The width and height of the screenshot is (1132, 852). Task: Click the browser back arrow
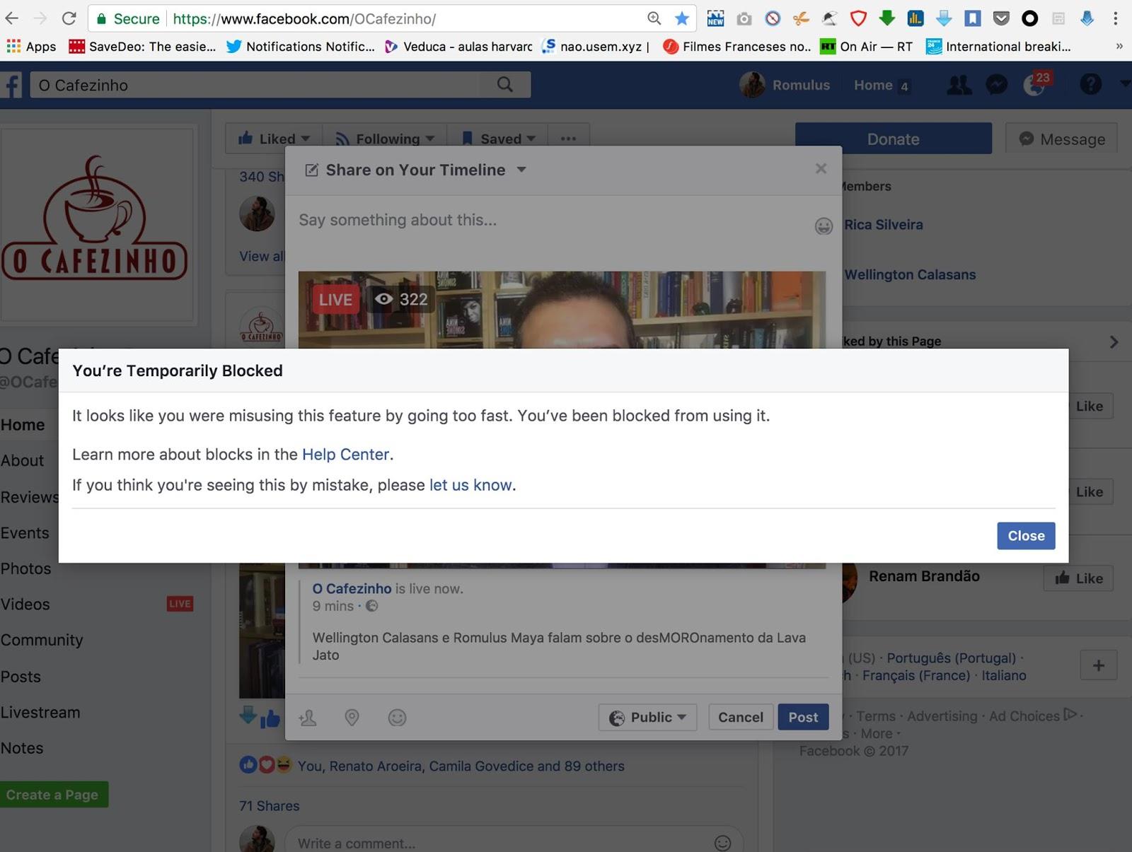pyautogui.click(x=12, y=18)
